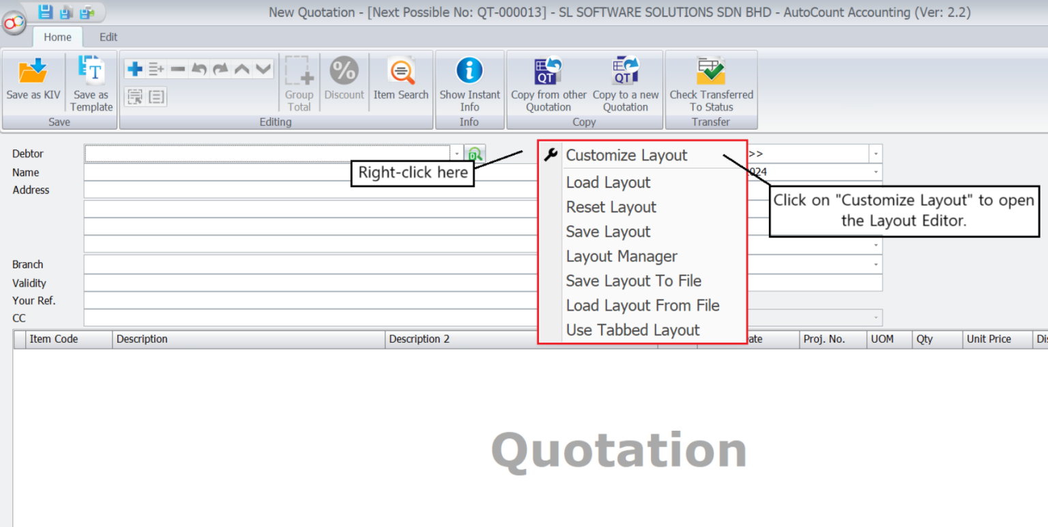Click the Name input field
The width and height of the screenshot is (1048, 527).
click(311, 172)
